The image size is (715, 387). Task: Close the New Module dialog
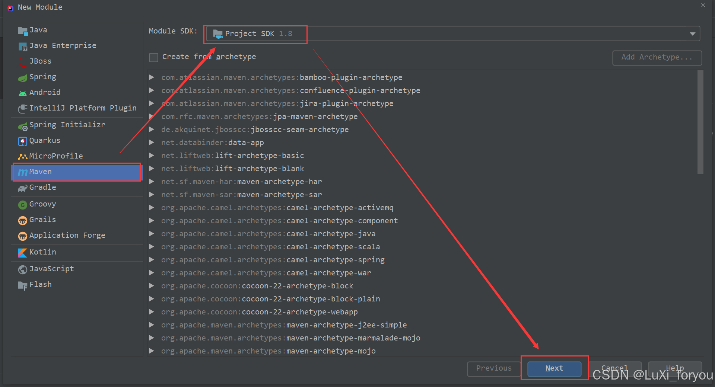click(703, 6)
